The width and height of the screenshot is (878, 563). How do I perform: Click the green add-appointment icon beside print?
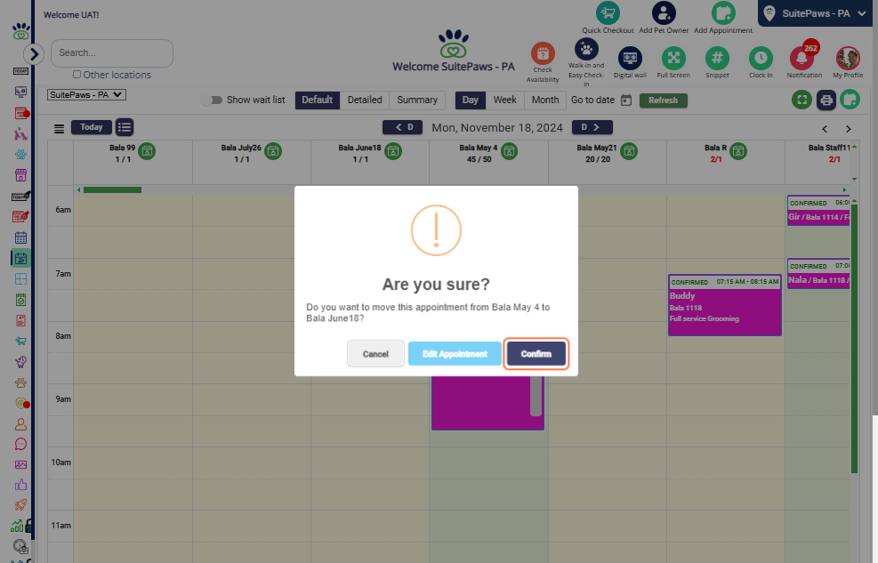pos(850,101)
